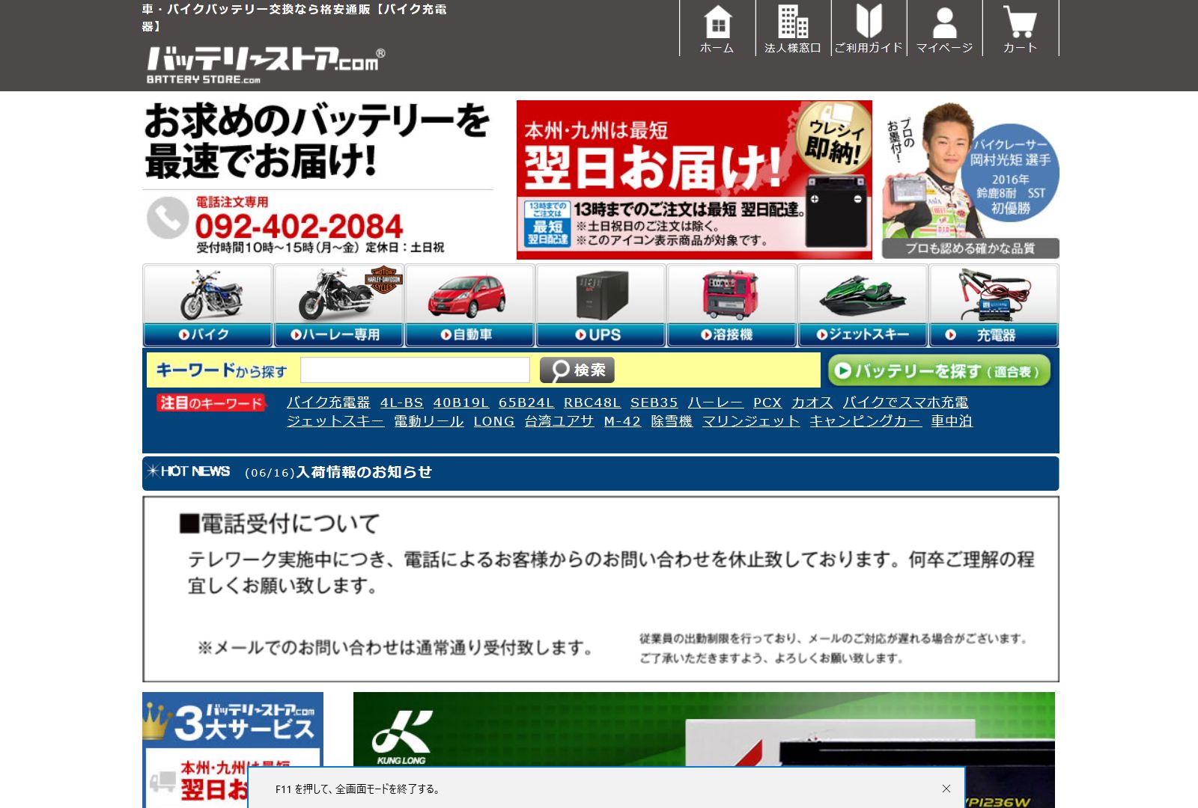This screenshot has height=808, width=1198.
Task: Click the phone number 092-402-2084
Action: pyautogui.click(x=299, y=226)
